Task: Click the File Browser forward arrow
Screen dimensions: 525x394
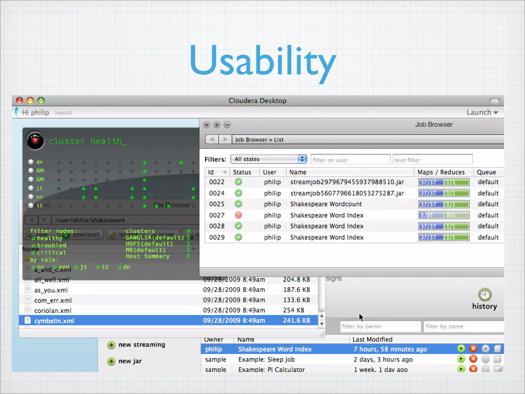Action: (x=45, y=220)
